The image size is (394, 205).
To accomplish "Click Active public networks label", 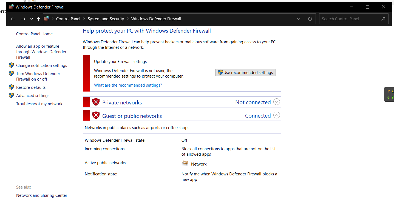I will pyautogui.click(x=106, y=163).
